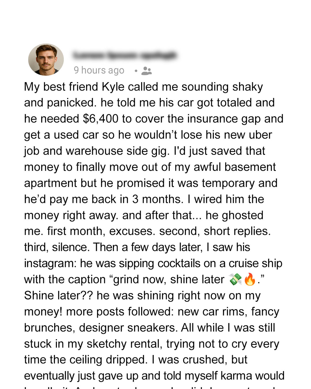Click the word 'instagram' in the post
Screen dimensions: 311x389
click(50, 263)
